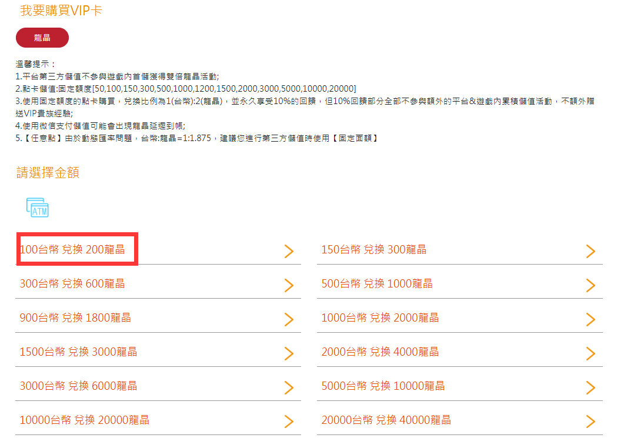Choose 150台幣 兌換 300龍晶 option
This screenshot has width=634, height=448.
point(373,249)
